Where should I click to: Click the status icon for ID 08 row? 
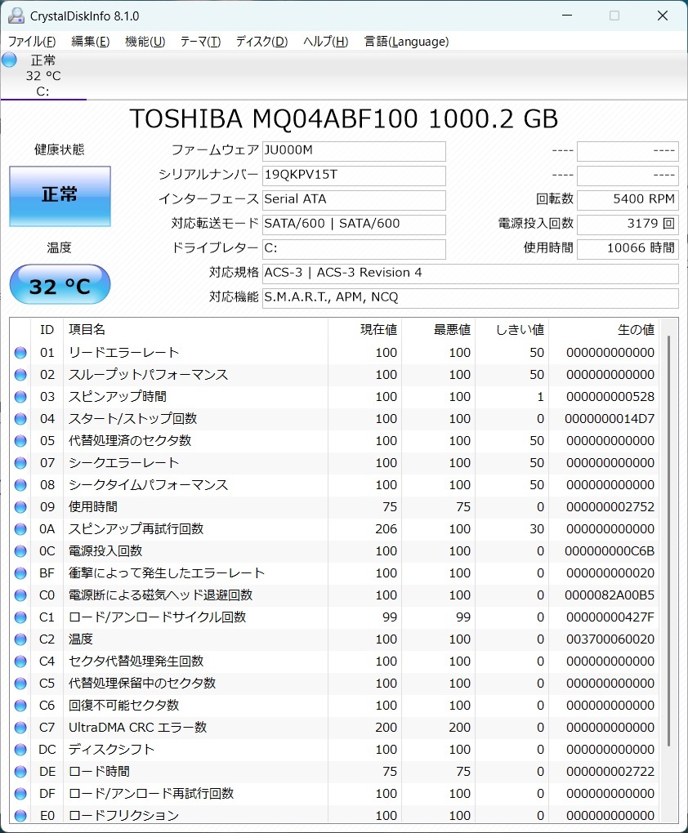point(20,484)
